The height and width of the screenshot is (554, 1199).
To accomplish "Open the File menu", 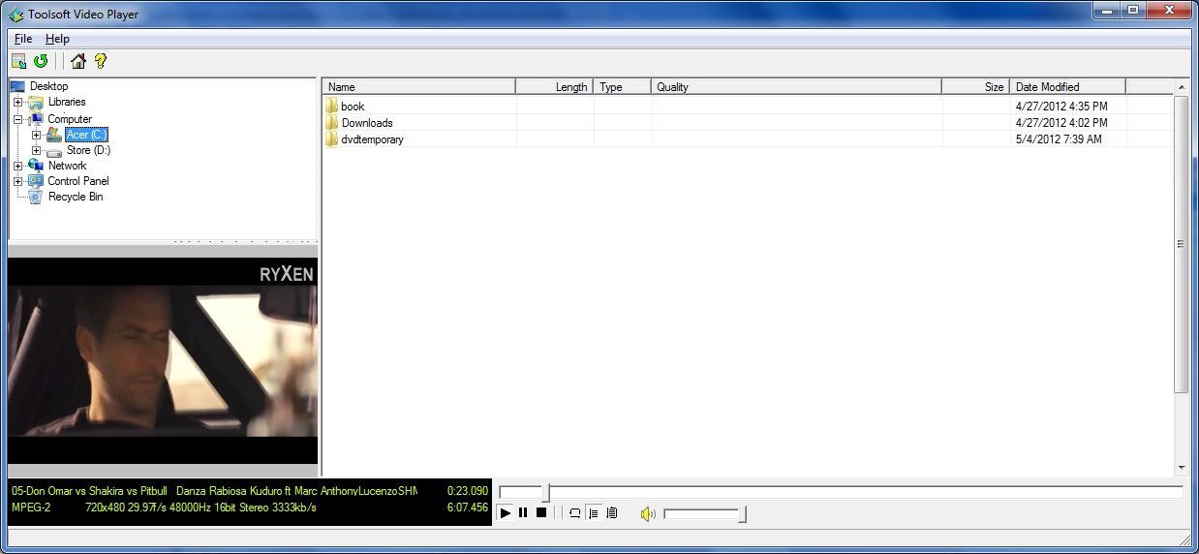I will coord(23,39).
